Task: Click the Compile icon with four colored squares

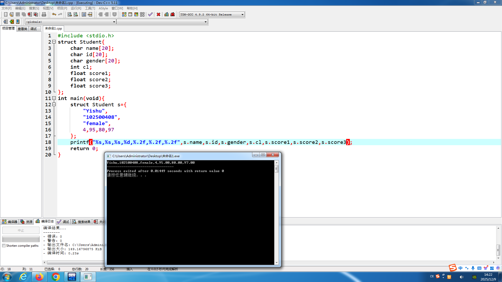Action: 124,14
